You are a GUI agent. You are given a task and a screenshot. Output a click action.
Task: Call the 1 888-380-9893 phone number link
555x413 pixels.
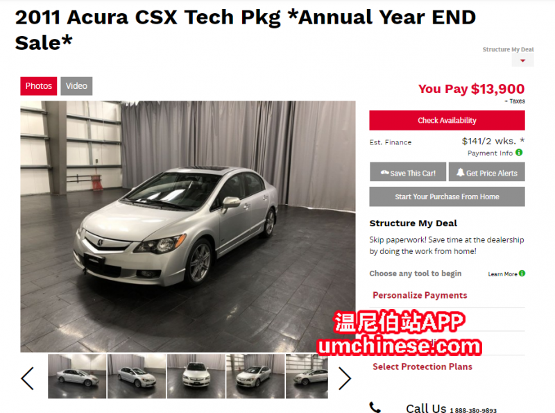click(473, 410)
